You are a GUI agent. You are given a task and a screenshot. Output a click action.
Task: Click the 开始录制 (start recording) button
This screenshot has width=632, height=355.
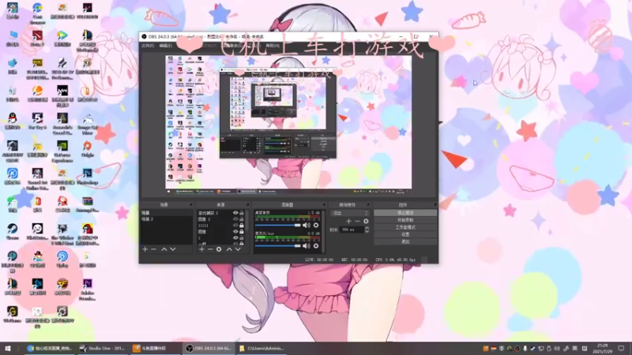pos(405,220)
